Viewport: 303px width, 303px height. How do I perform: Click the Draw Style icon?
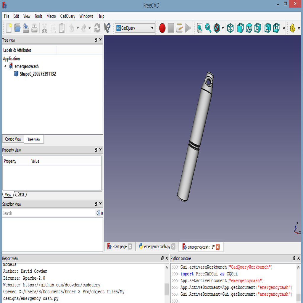[217, 28]
